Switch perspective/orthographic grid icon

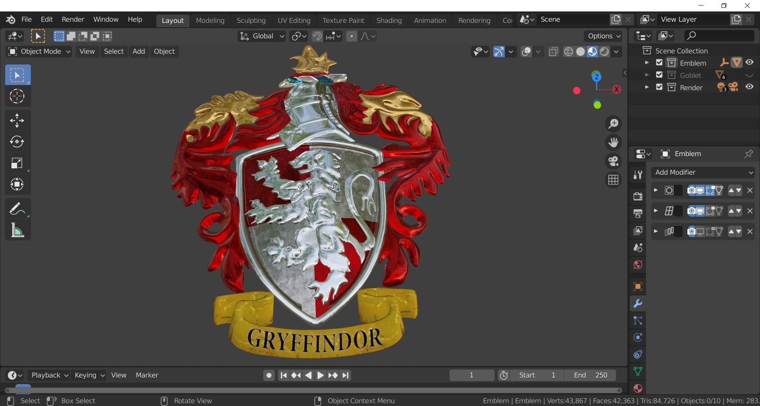(x=614, y=180)
